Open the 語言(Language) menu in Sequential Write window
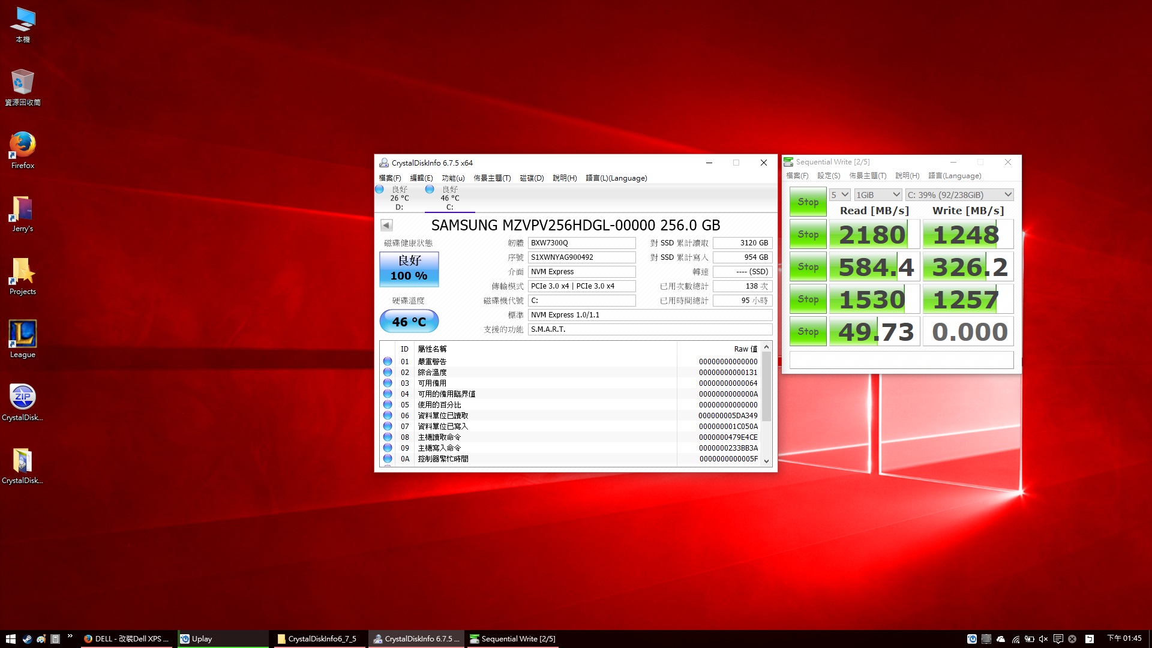This screenshot has height=648, width=1152. coord(955,176)
